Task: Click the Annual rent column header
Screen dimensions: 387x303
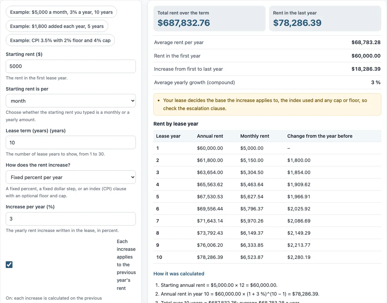Action: coord(210,136)
